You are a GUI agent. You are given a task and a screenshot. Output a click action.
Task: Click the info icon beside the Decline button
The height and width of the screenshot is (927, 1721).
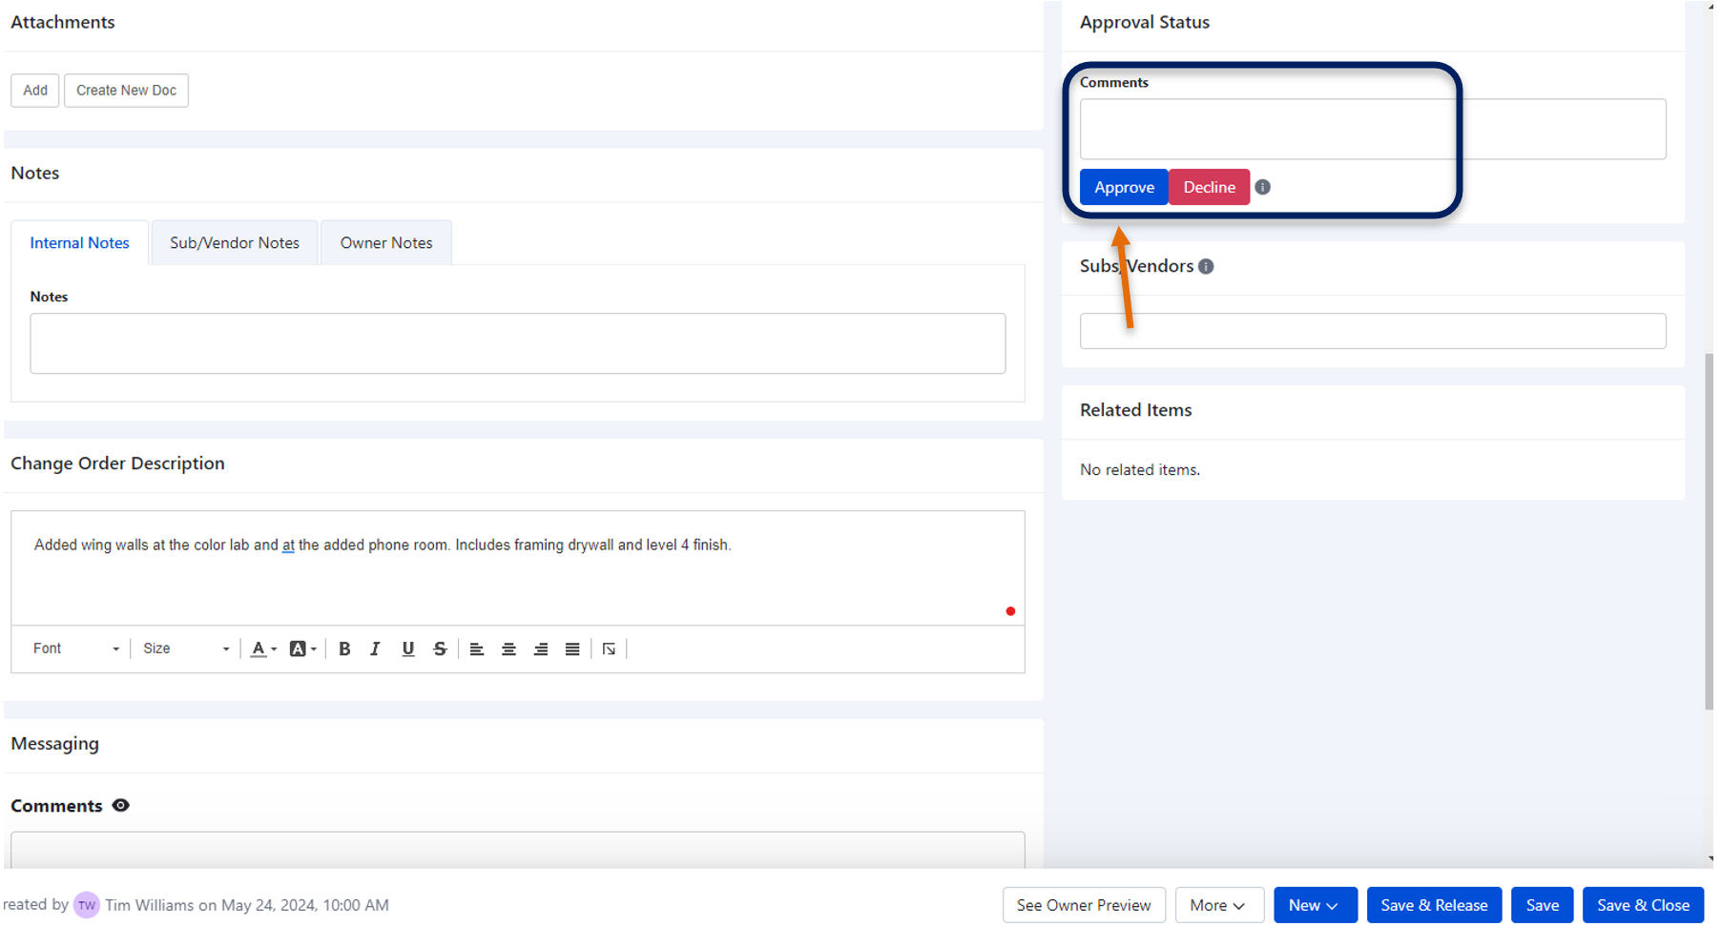1261,187
